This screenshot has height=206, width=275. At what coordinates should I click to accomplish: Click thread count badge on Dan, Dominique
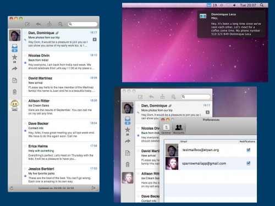[95, 40]
